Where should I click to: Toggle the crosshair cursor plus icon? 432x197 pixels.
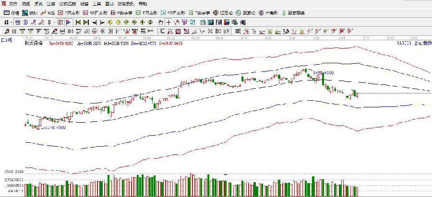tap(169, 22)
